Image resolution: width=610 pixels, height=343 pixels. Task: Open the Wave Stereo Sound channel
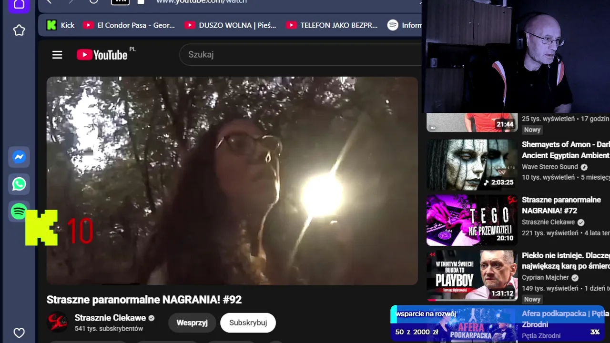coord(550,167)
